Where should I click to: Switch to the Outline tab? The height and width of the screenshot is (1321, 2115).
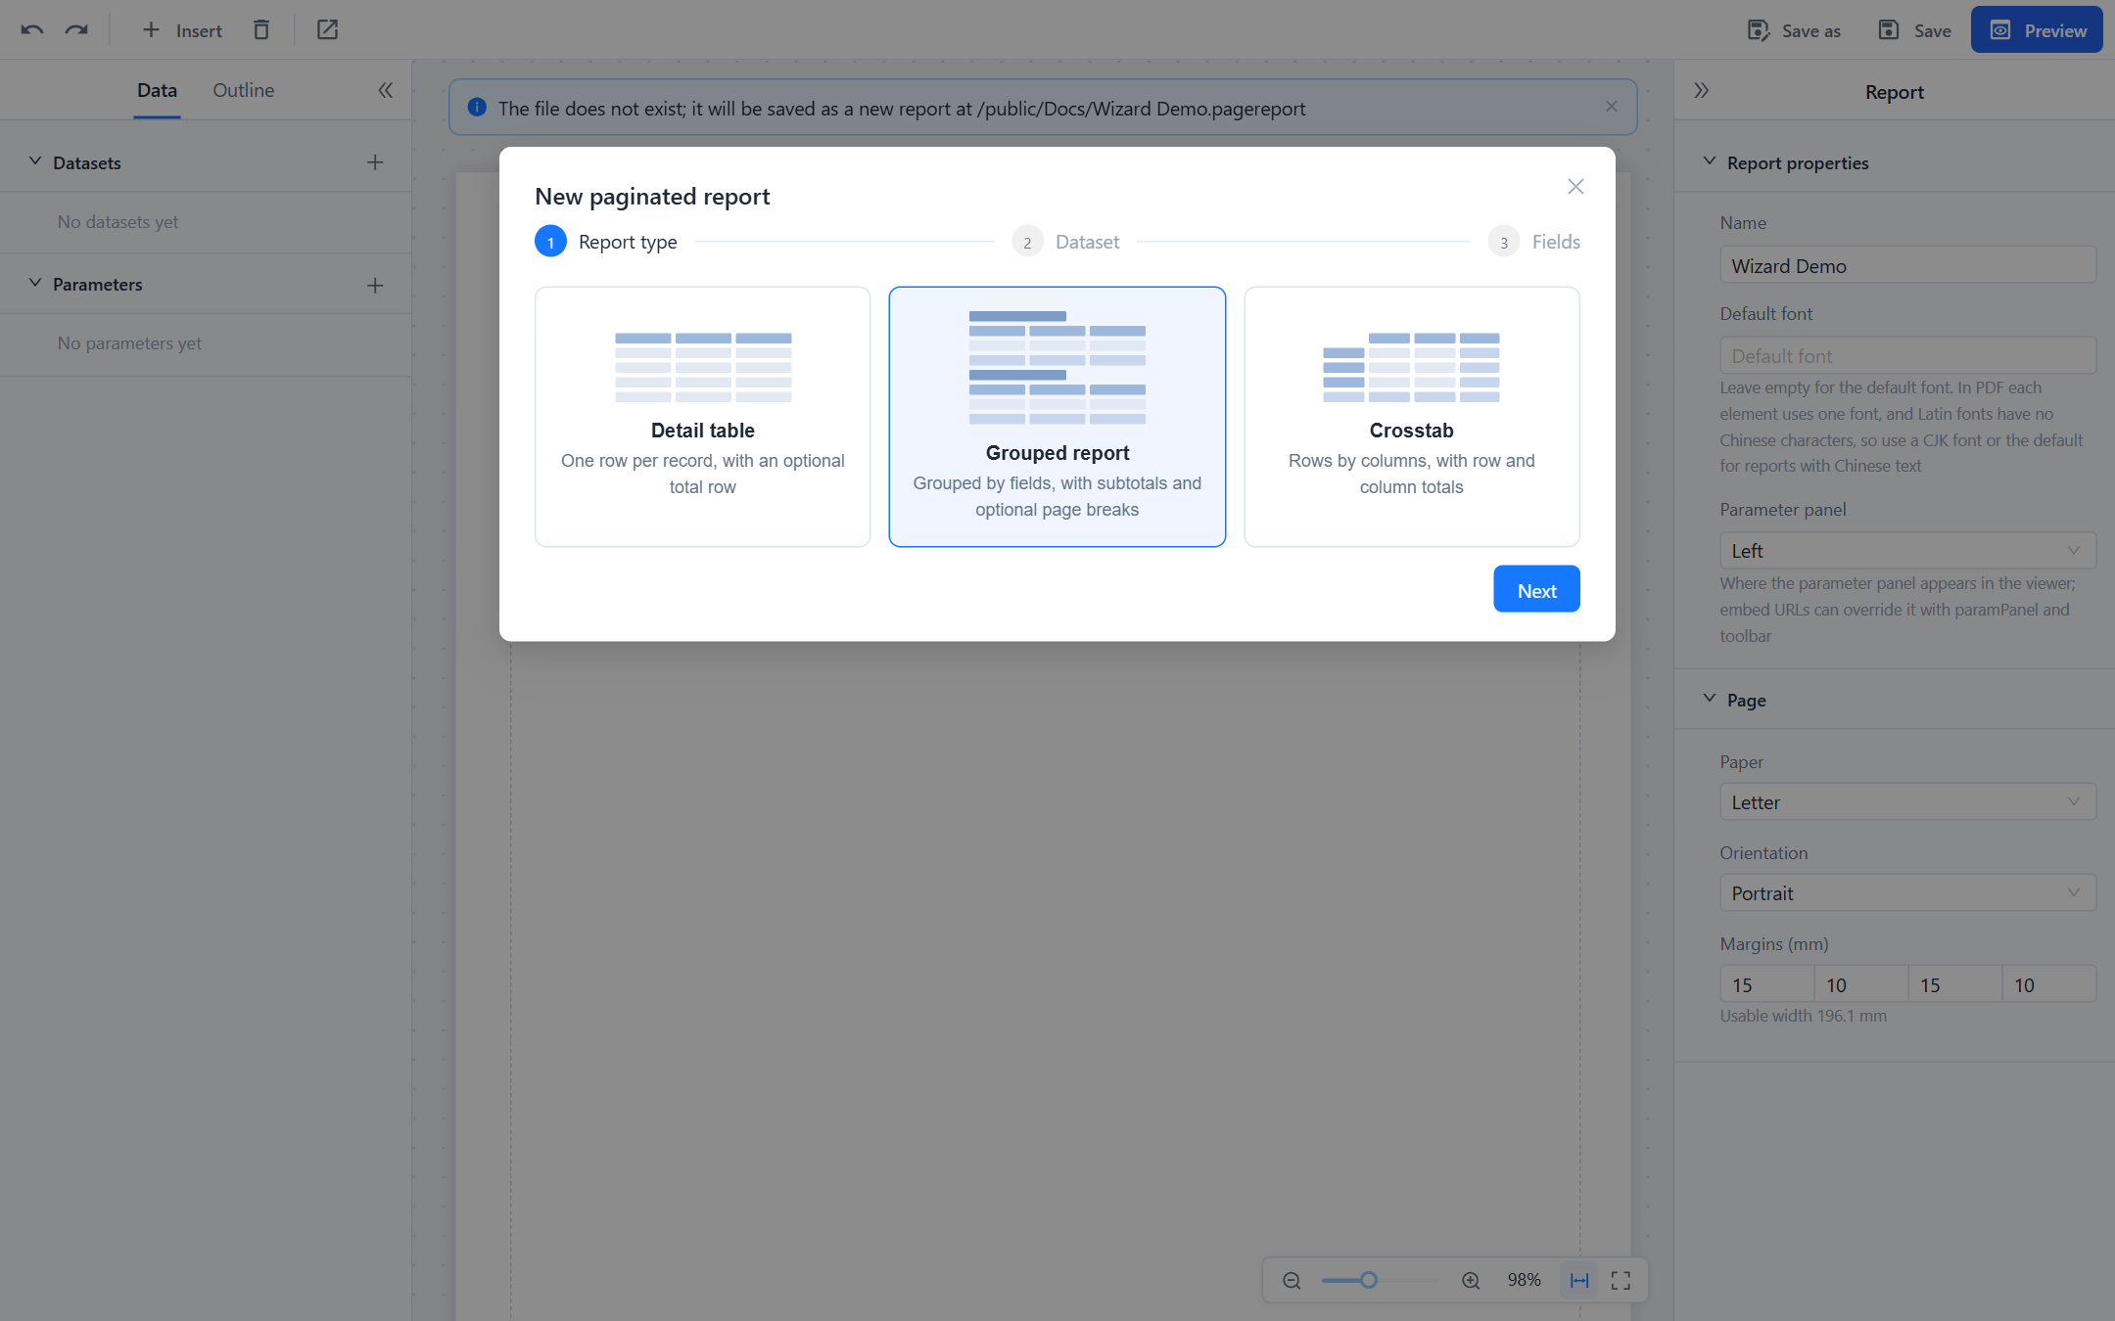244,90
